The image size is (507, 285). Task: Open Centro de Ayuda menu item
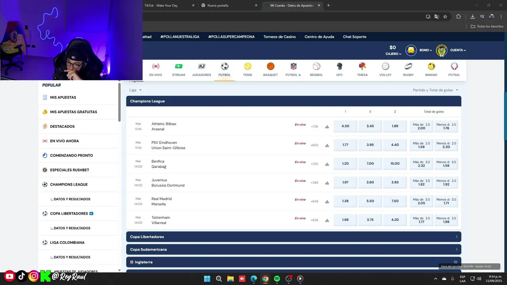tap(319, 37)
